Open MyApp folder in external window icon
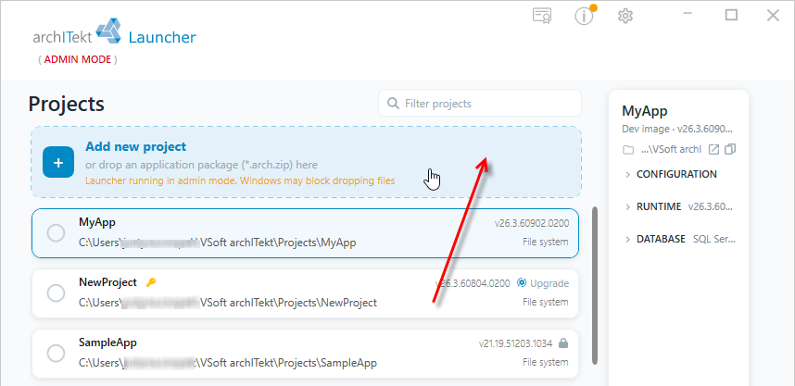Image resolution: width=795 pixels, height=386 pixels. [x=713, y=149]
